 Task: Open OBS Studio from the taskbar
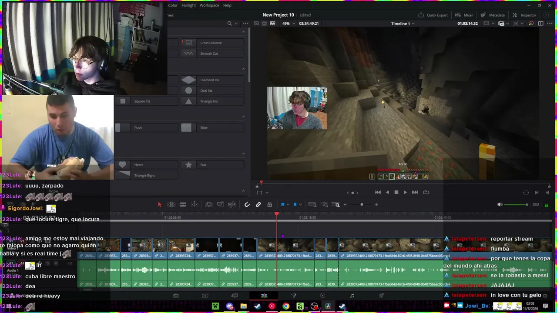pos(314,306)
